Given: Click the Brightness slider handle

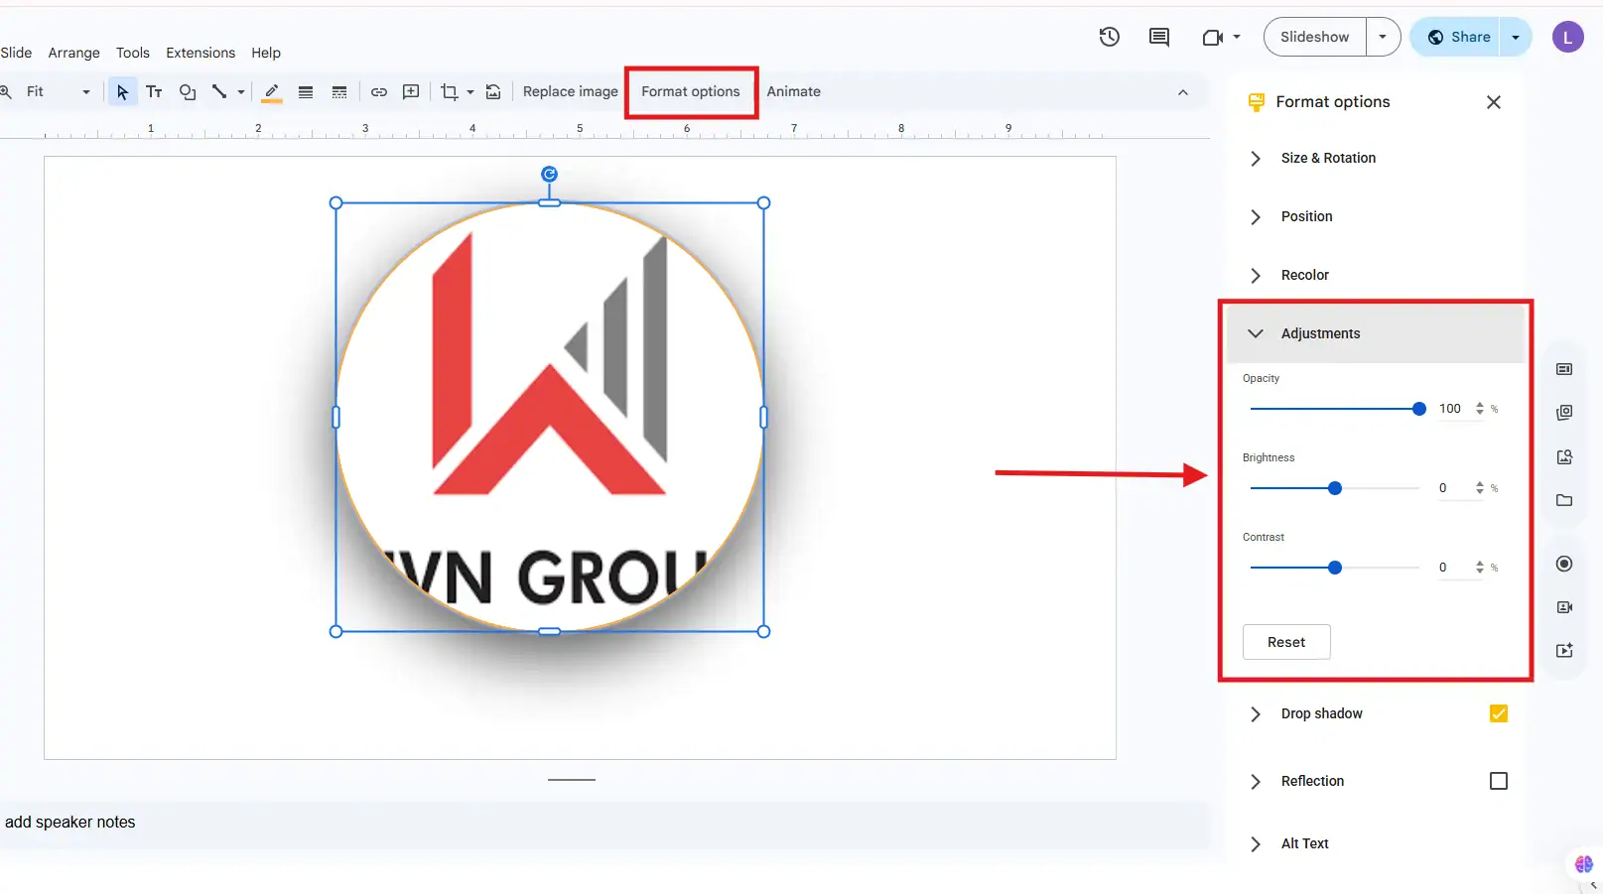Looking at the screenshot, I should coord(1335,488).
